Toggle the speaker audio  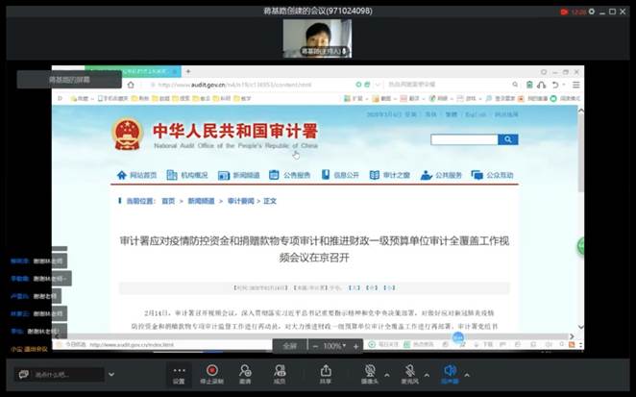pyautogui.click(x=450, y=373)
